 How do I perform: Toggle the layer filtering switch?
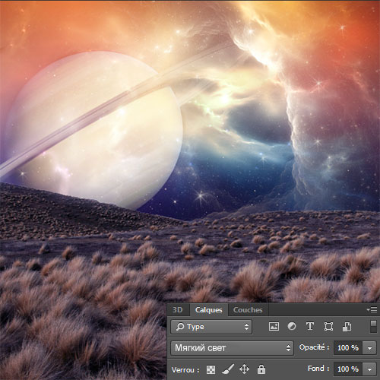click(373, 326)
